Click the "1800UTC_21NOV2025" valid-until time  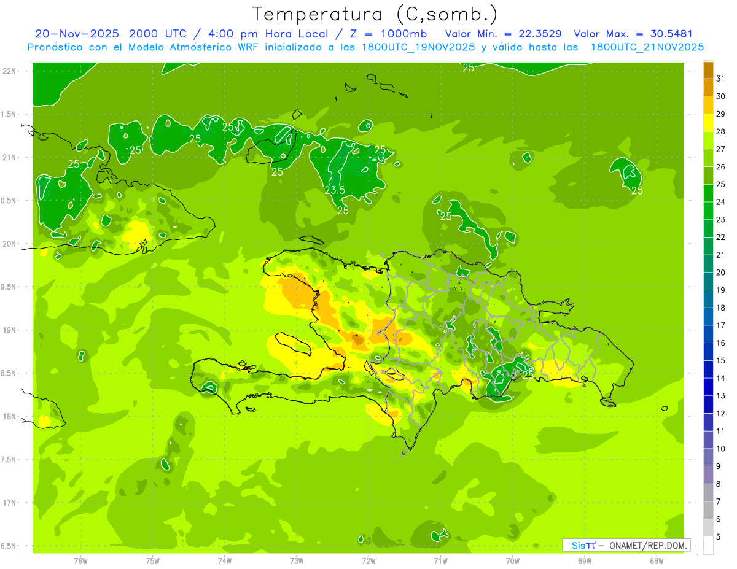(x=647, y=47)
